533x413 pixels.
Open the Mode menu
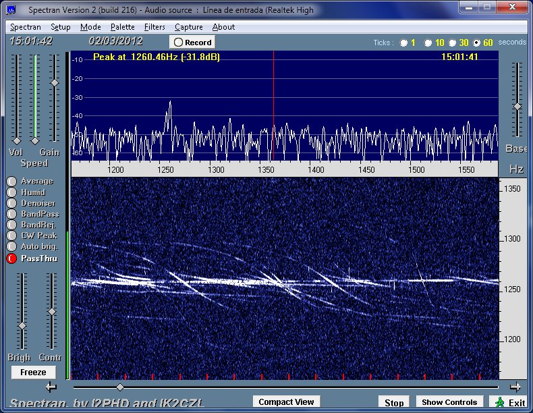[90, 27]
